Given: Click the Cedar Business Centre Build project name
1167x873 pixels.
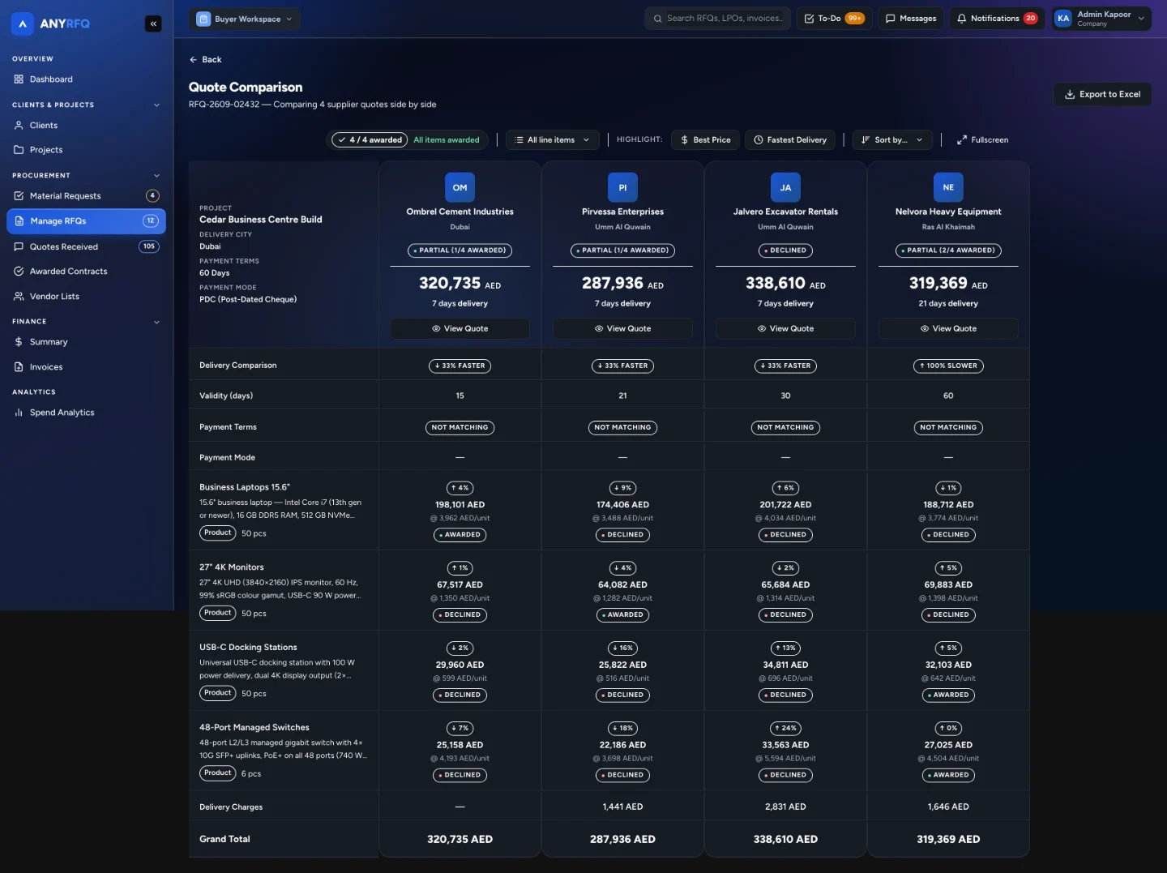Looking at the screenshot, I should click(261, 220).
